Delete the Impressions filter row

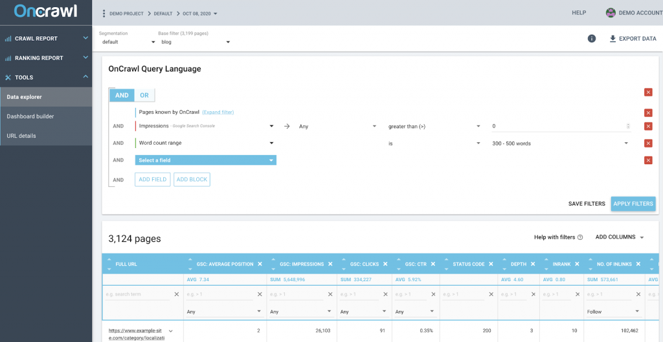coord(648,126)
